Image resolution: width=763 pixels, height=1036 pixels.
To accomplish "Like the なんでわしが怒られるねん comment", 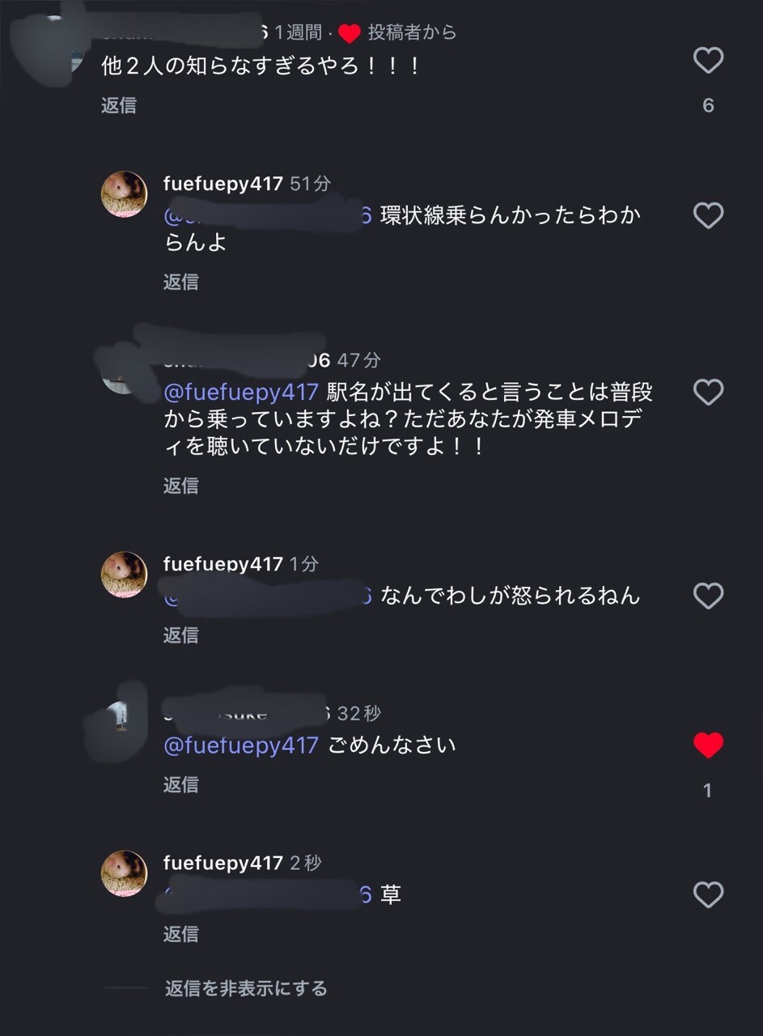I will tap(708, 597).
